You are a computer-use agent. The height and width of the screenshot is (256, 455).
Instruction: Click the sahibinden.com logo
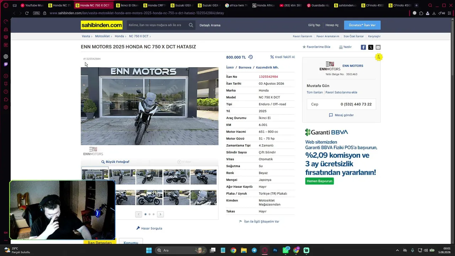pos(102,25)
